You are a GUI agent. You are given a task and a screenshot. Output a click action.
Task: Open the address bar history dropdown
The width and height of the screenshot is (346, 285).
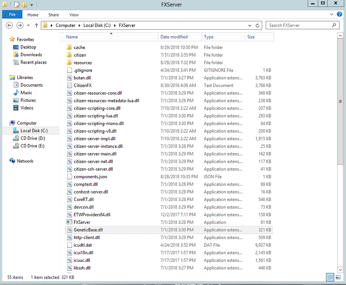(249, 25)
